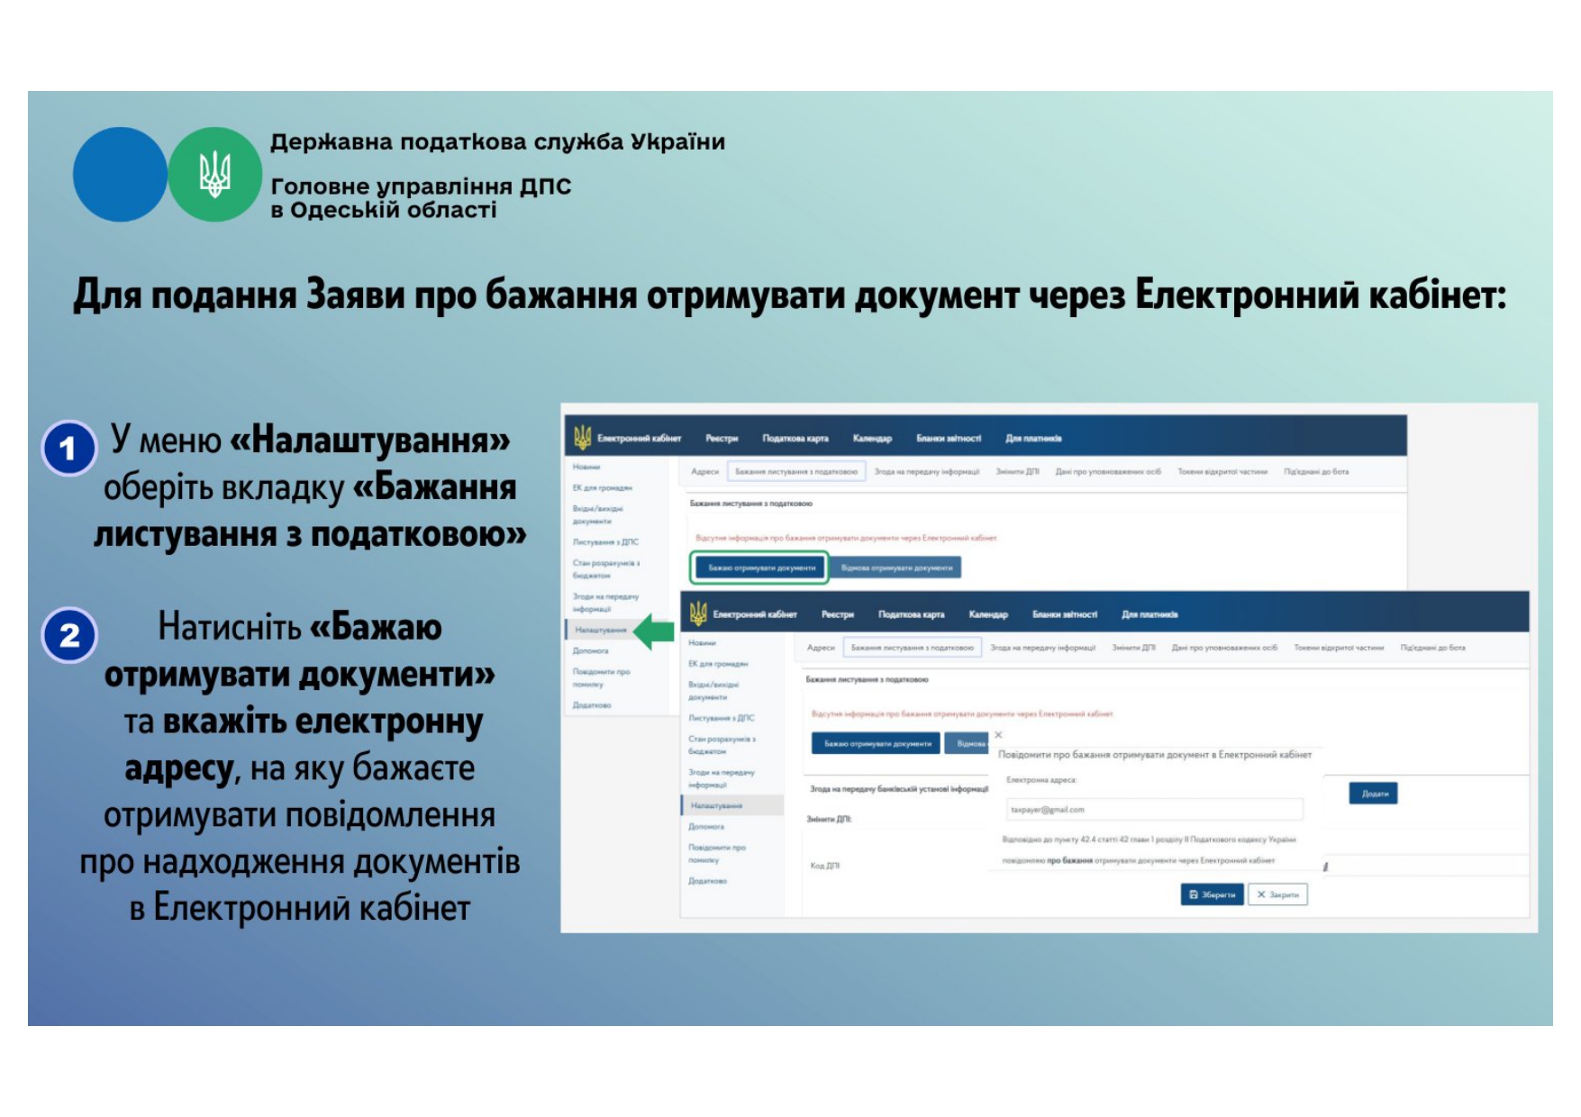Select highlighted Налаштування item in front screenshot sidebar
Screen dimensions: 1581x1117
coord(717,805)
